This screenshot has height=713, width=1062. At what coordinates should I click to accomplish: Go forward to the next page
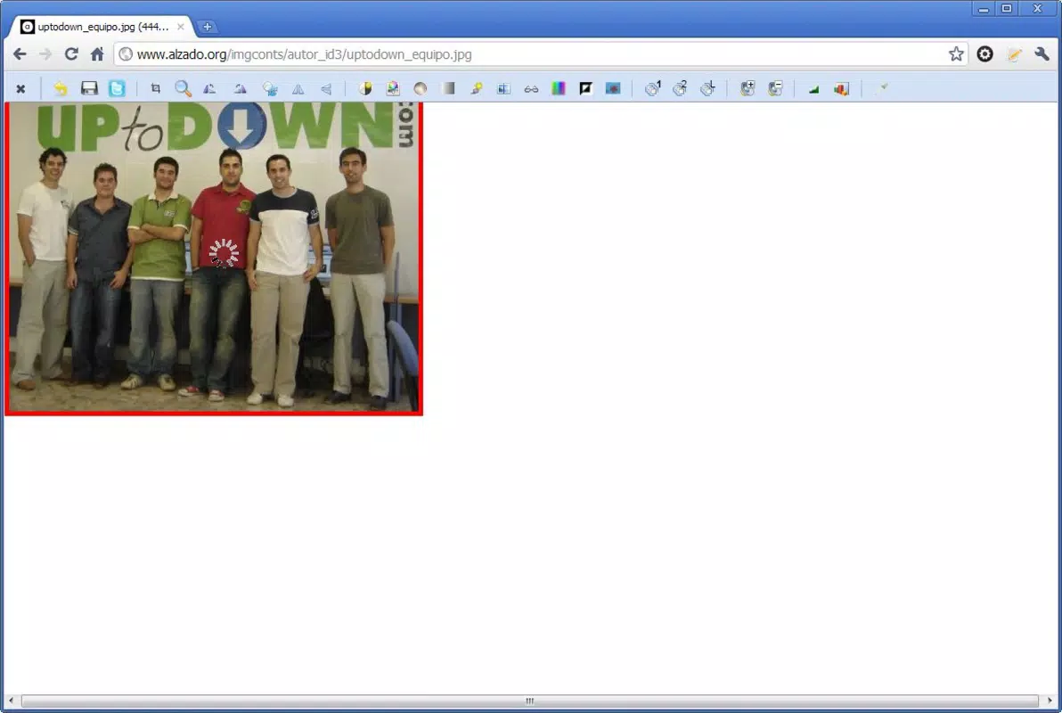pyautogui.click(x=45, y=54)
